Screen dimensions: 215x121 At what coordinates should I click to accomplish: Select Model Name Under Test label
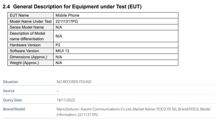pyautogui.click(x=31, y=21)
